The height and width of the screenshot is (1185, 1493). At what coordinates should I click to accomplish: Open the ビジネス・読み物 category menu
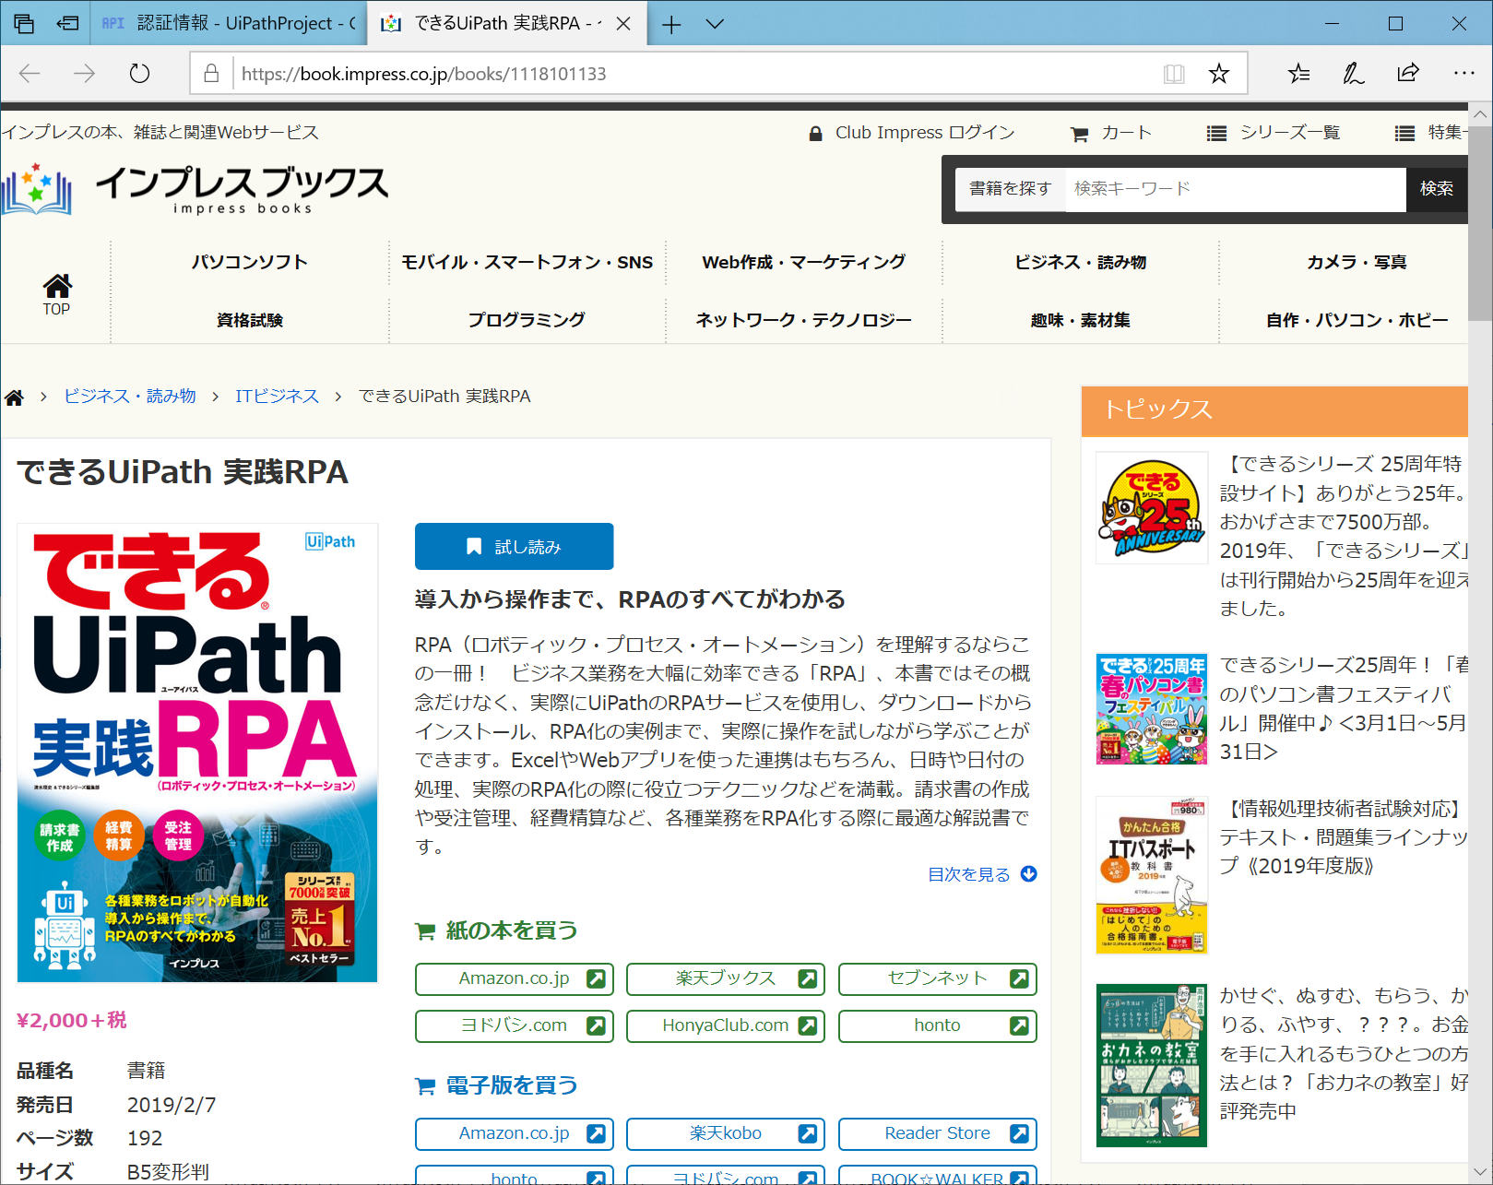(1080, 262)
